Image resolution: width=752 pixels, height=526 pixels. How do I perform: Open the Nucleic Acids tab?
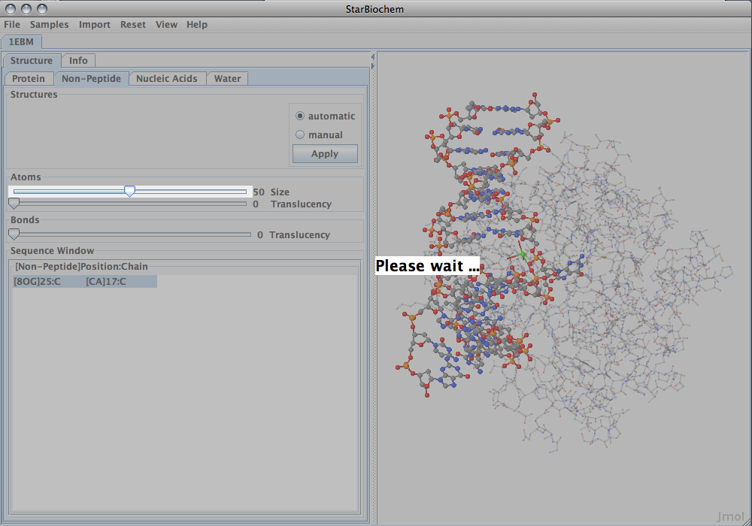pos(167,79)
